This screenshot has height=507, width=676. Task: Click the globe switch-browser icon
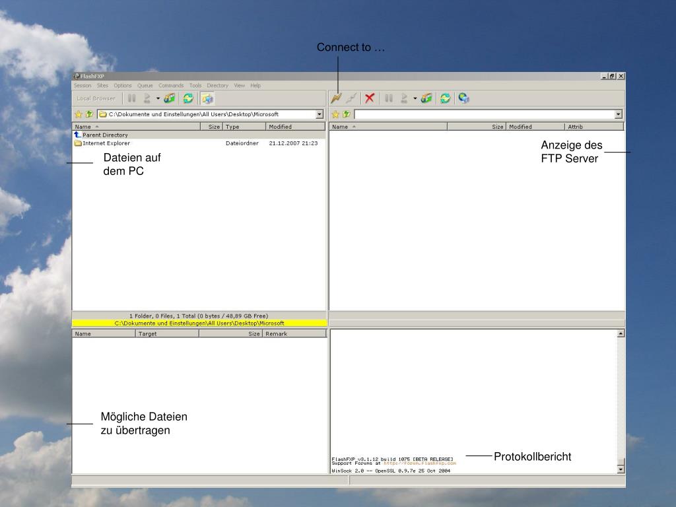pyautogui.click(x=464, y=98)
